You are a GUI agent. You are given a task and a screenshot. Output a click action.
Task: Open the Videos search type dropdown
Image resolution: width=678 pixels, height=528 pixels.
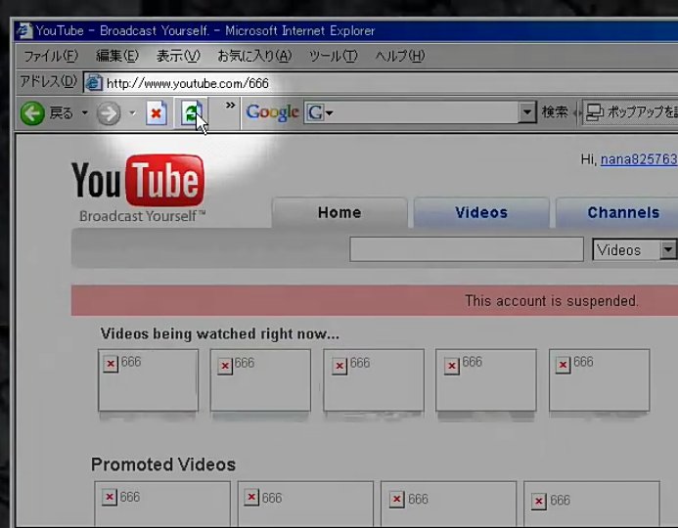tap(635, 249)
